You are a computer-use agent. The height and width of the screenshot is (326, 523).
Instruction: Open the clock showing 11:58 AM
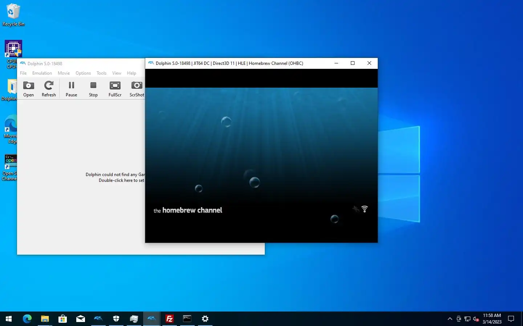pos(492,319)
